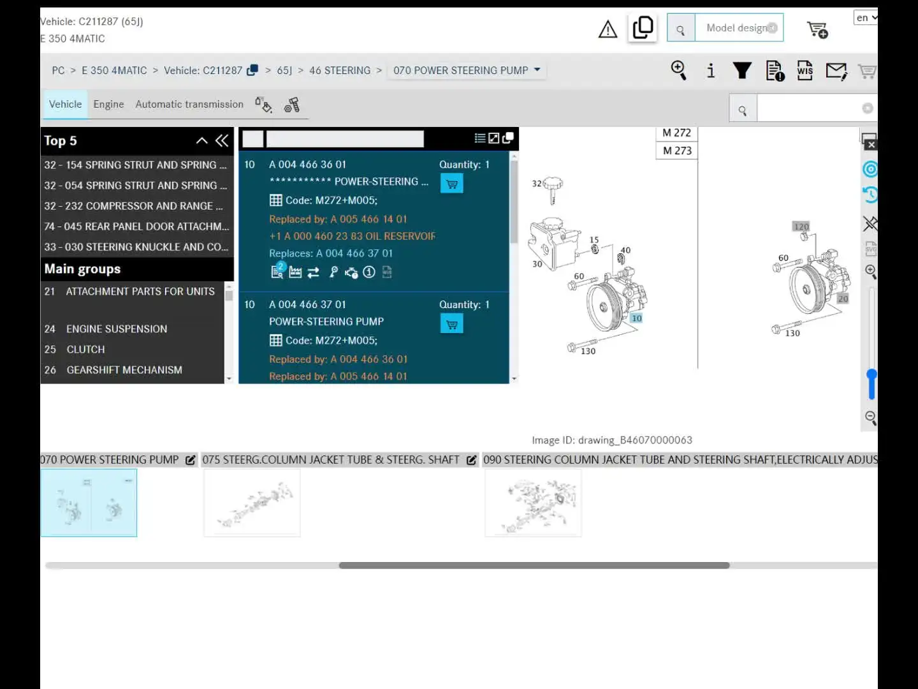918x689 pixels.
Task: Click the history reset icon on drawing toolbar
Action: [x=870, y=195]
